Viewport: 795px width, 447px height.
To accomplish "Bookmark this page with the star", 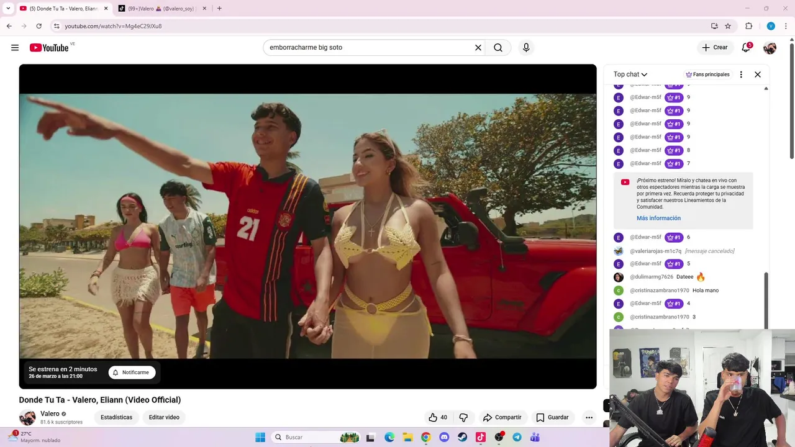I will [x=728, y=26].
